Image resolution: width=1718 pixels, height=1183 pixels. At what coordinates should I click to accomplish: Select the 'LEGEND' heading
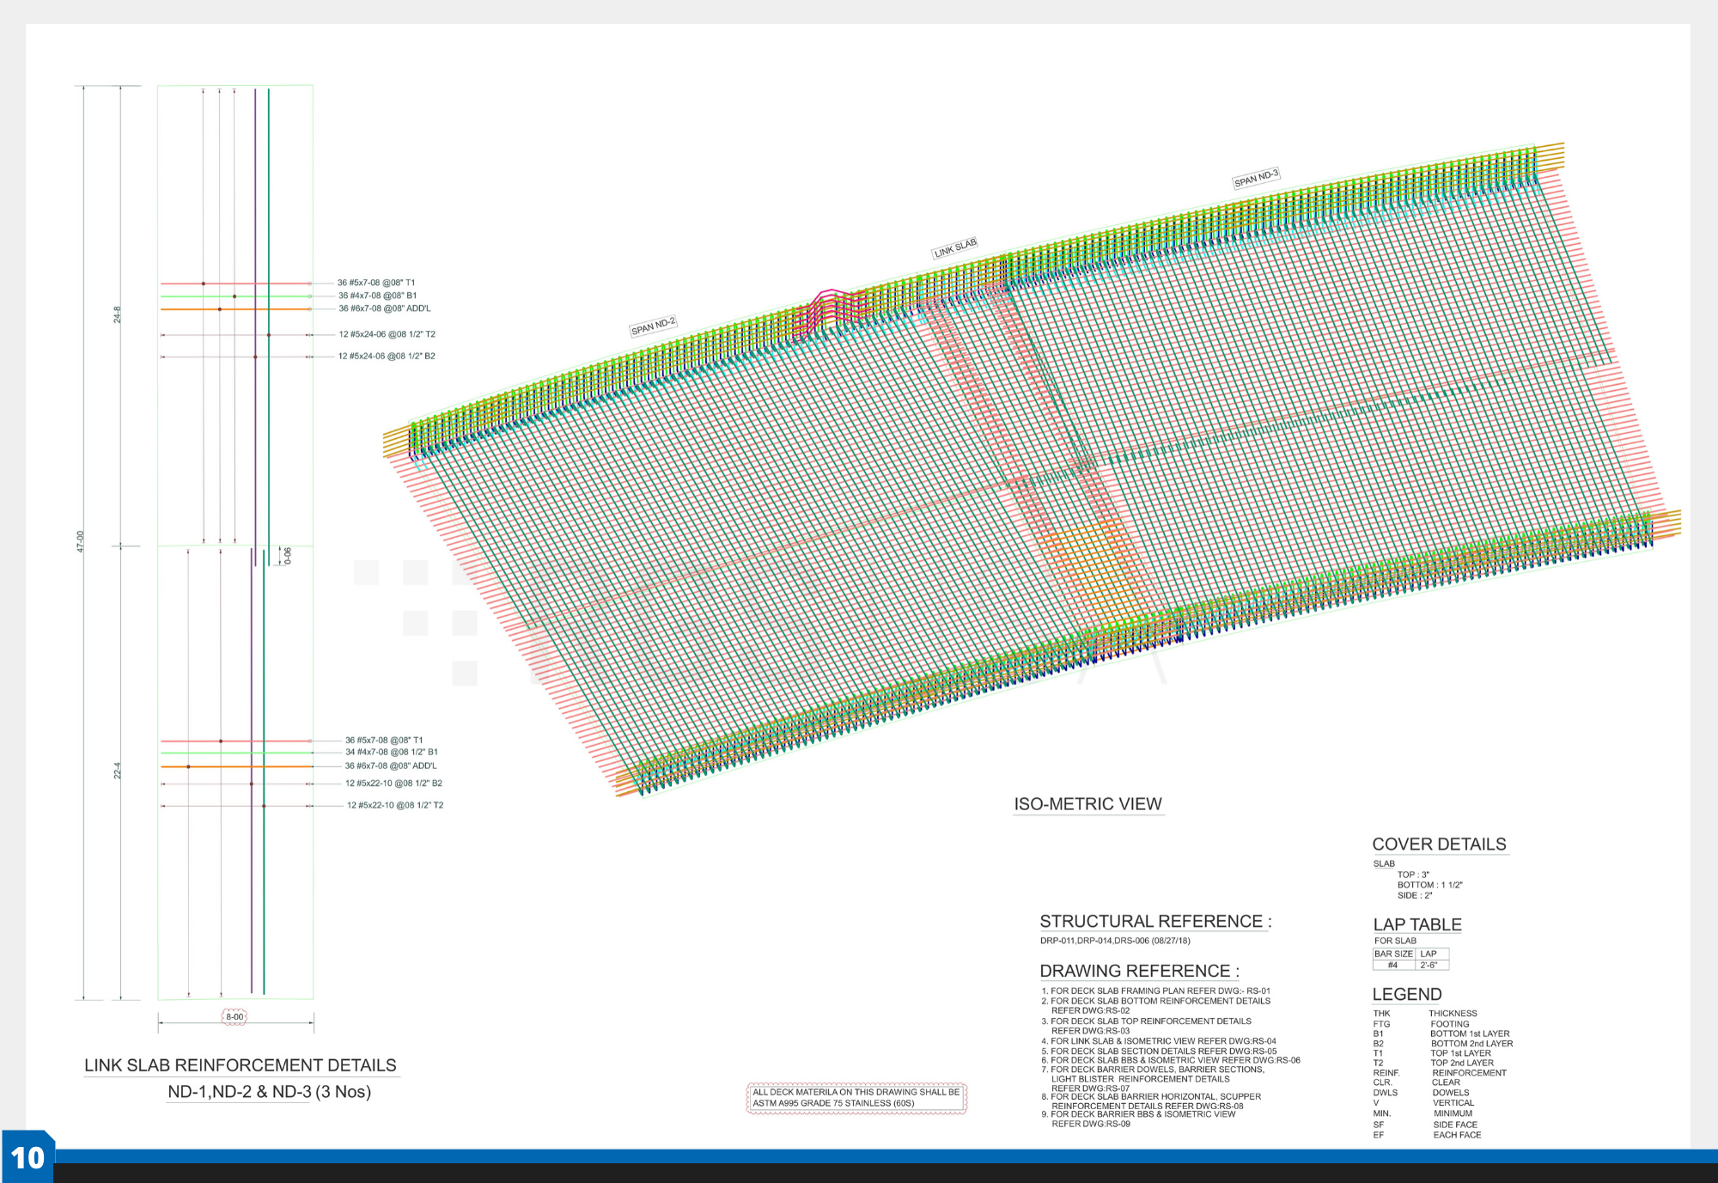click(x=1407, y=995)
